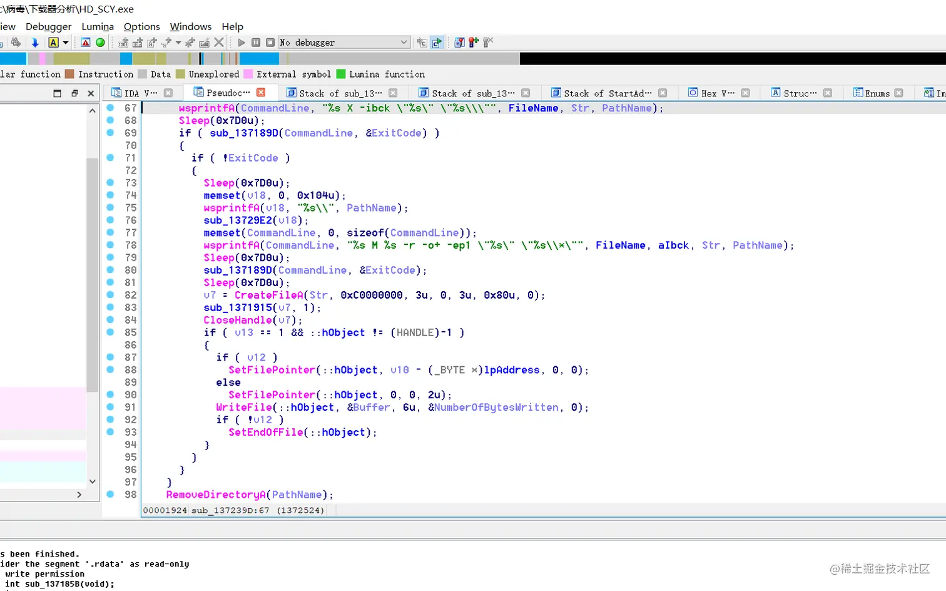
Task: Click the Unexplored legend color swatch
Action: pyautogui.click(x=180, y=74)
